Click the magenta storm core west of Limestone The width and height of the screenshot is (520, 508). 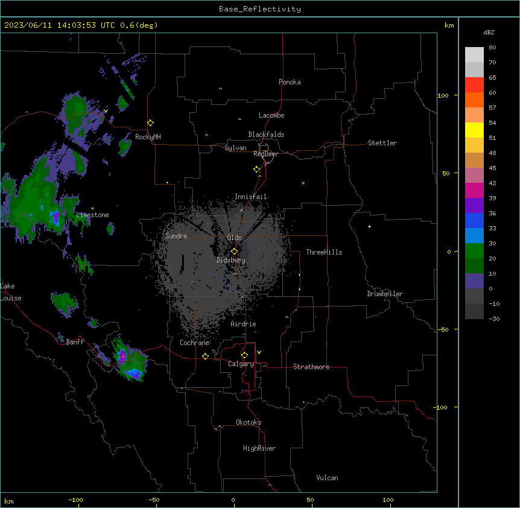click(x=56, y=218)
